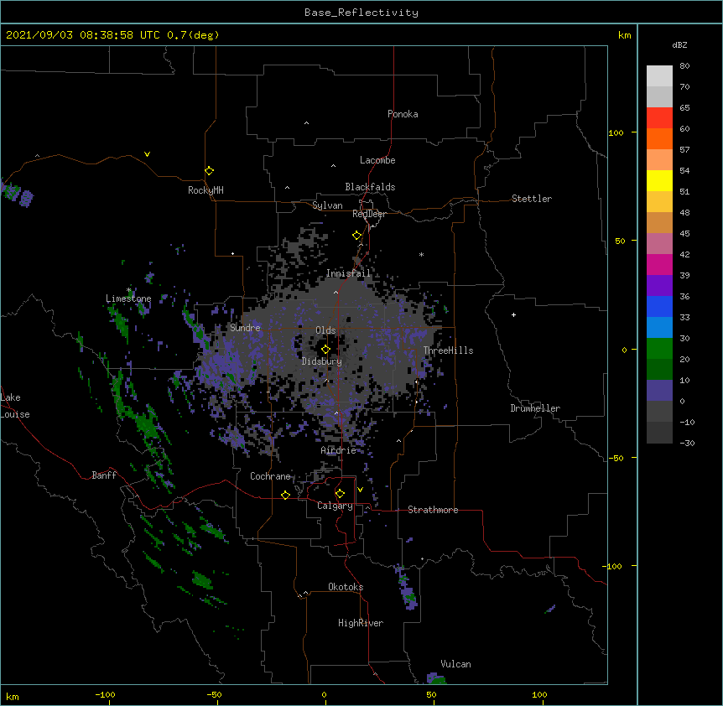The image size is (723, 706).
Task: Click the Lacombe city label
Action: click(x=377, y=160)
